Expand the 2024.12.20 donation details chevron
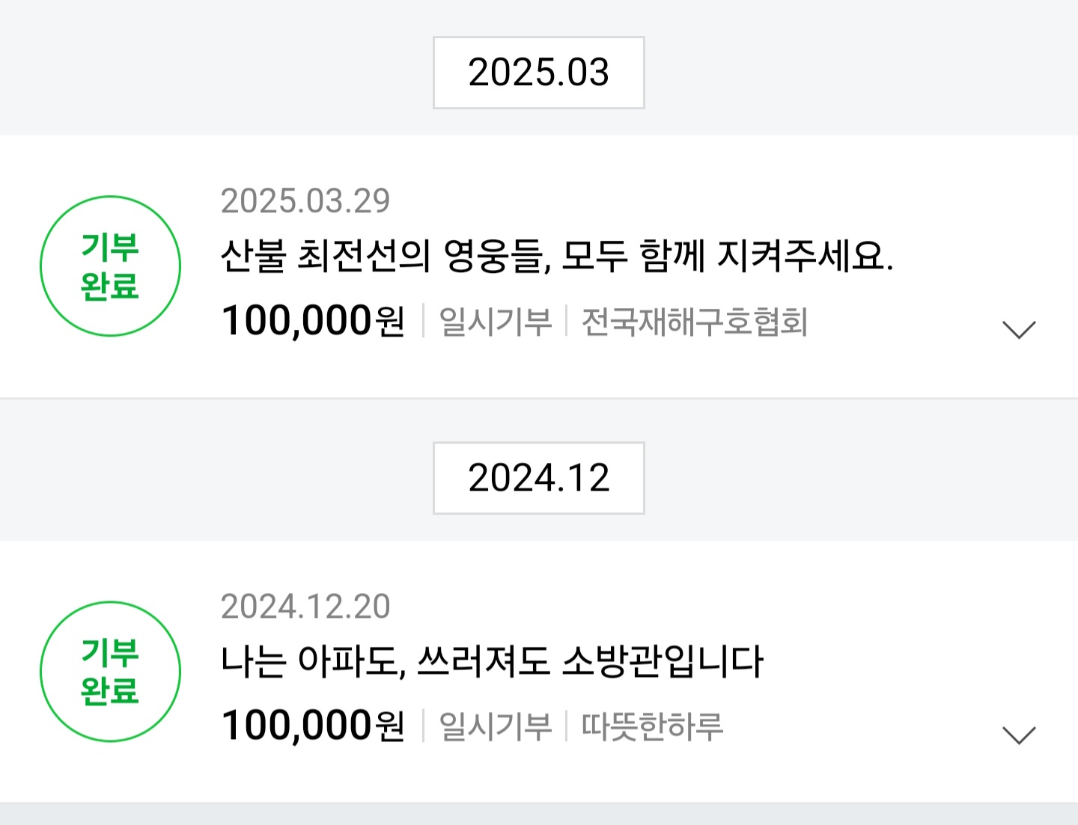Image resolution: width=1078 pixels, height=825 pixels. [x=1018, y=734]
